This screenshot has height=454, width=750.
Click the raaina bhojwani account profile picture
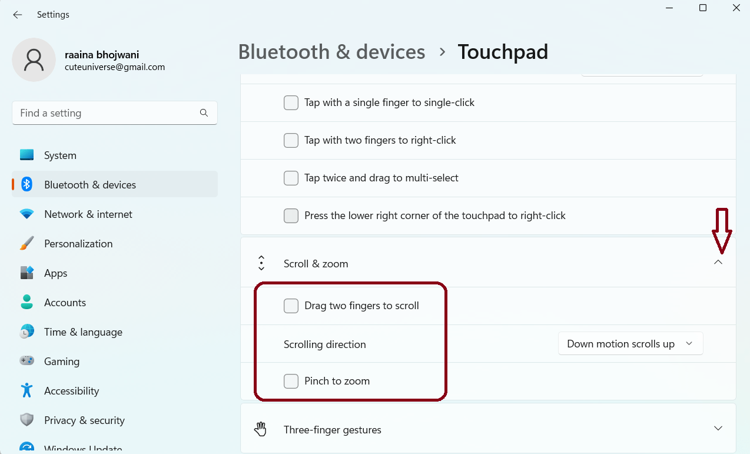click(x=34, y=59)
